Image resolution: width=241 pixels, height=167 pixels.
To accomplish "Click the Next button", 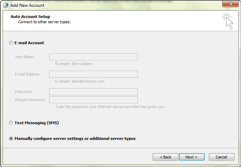I will (192, 157).
